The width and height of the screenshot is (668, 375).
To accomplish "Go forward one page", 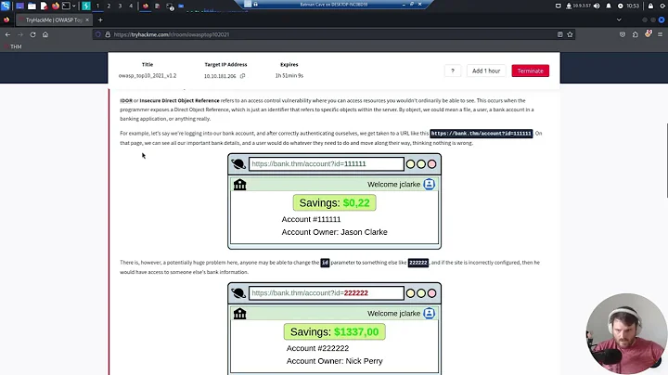I will tap(20, 34).
